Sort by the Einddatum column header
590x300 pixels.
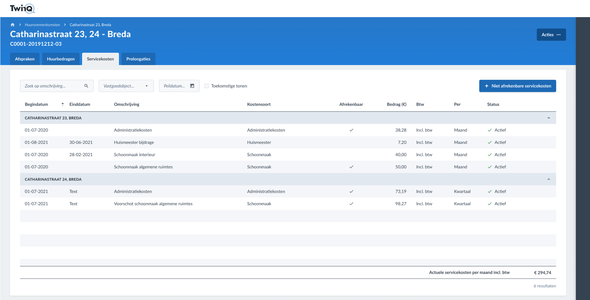pos(80,104)
